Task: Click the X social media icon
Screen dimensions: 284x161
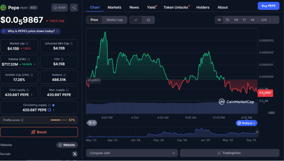Action: click(75, 154)
